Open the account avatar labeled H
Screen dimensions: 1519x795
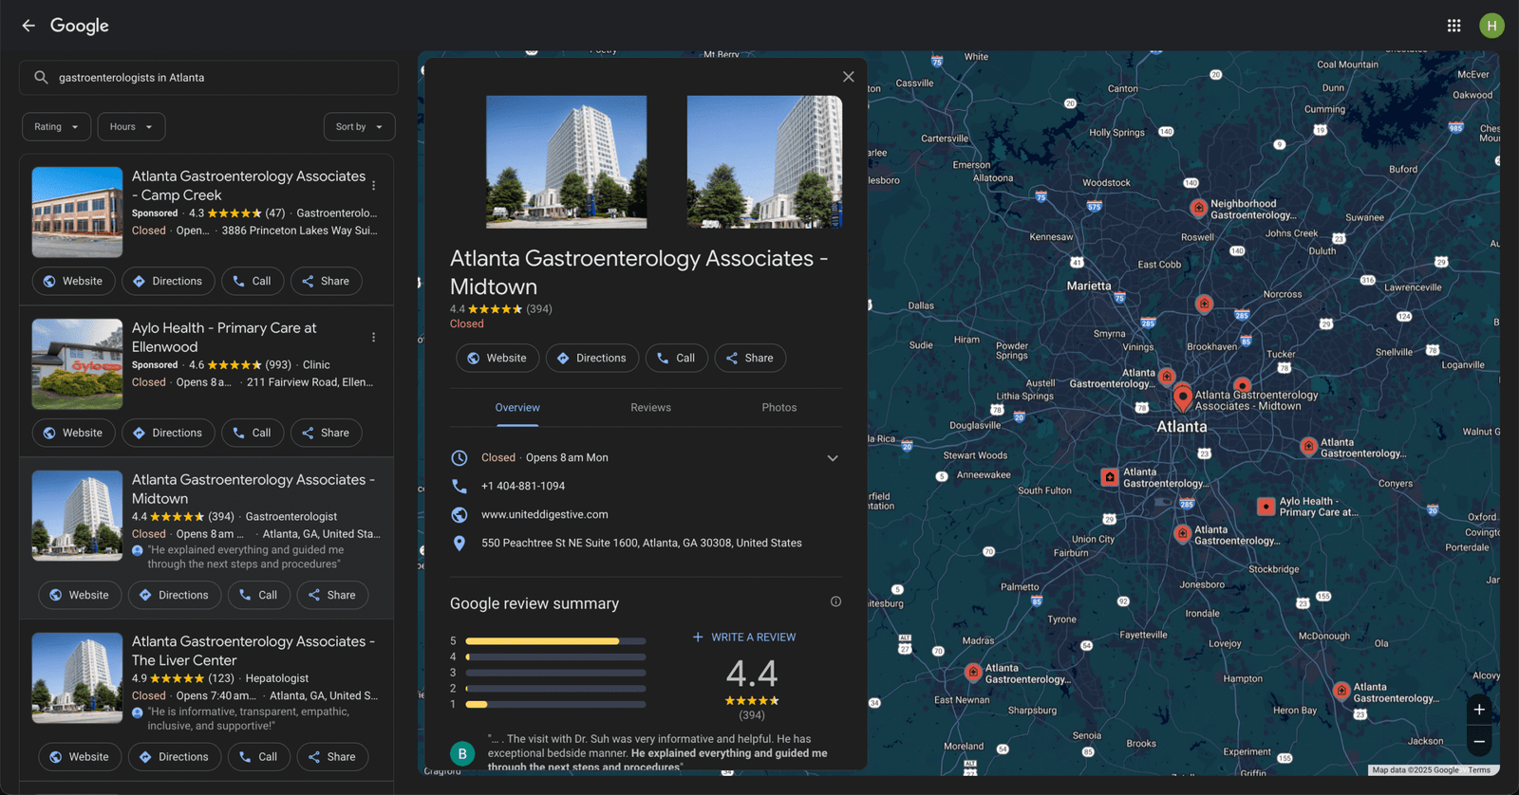[x=1491, y=26]
